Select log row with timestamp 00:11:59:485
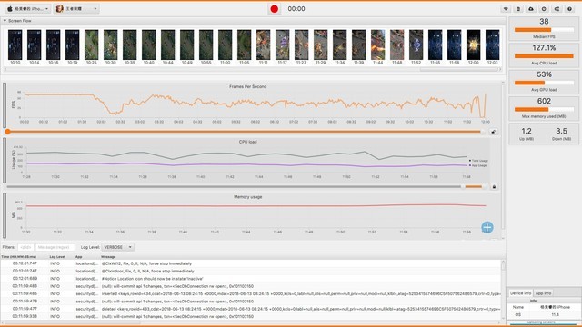The height and width of the screenshot is (327, 582). 251,293
